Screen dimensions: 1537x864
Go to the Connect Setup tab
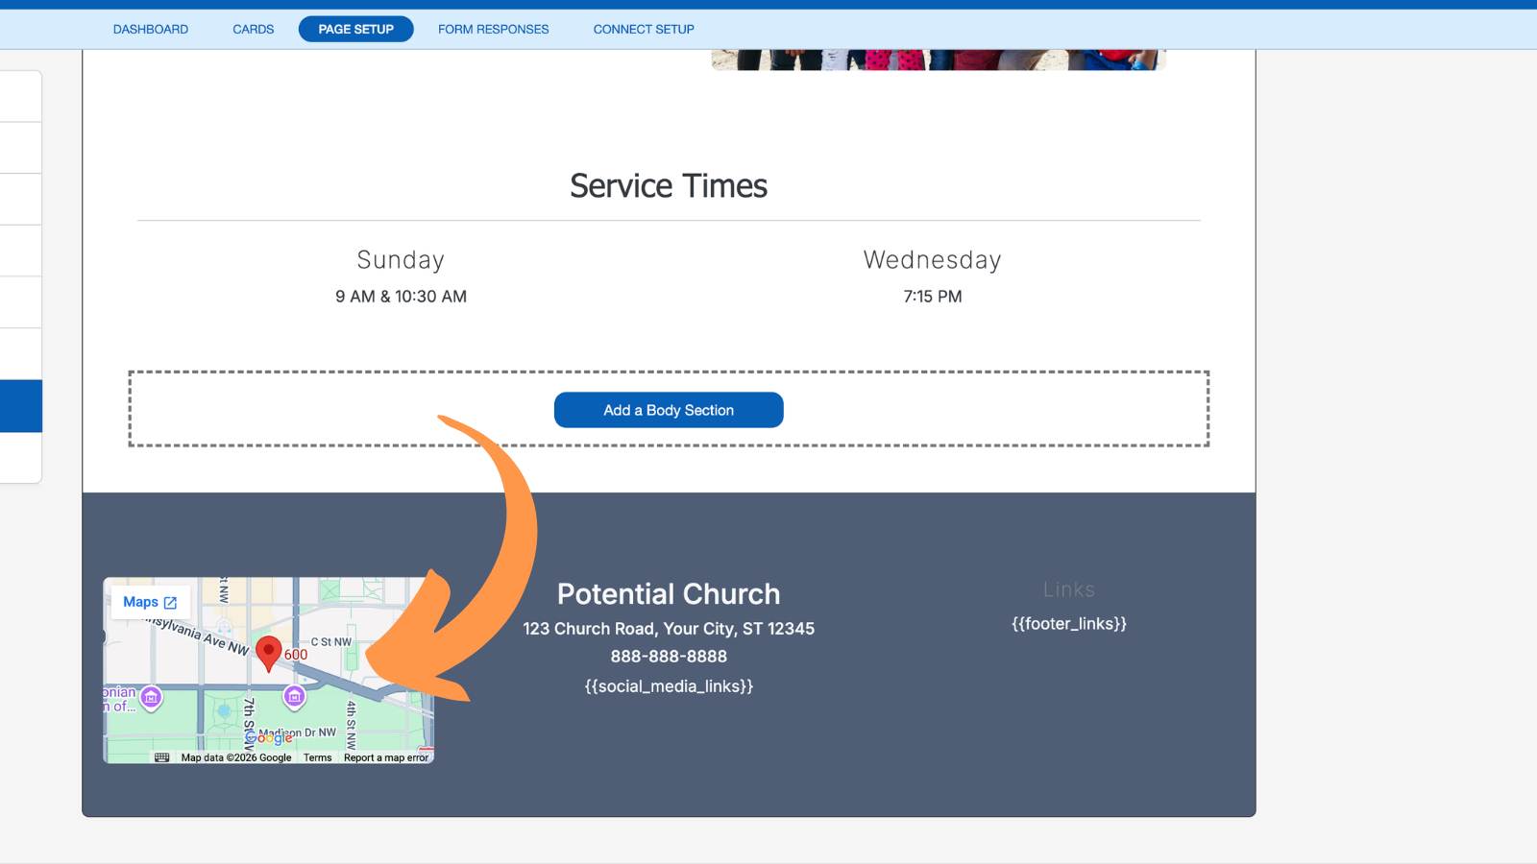pos(644,29)
